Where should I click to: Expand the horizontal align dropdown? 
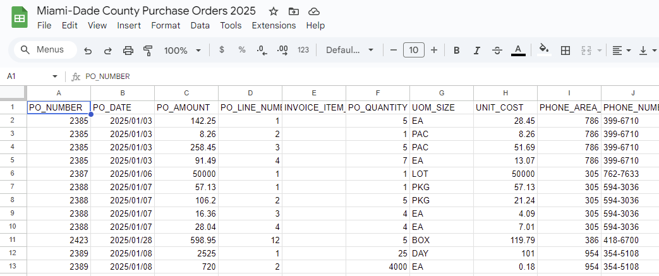click(621, 51)
